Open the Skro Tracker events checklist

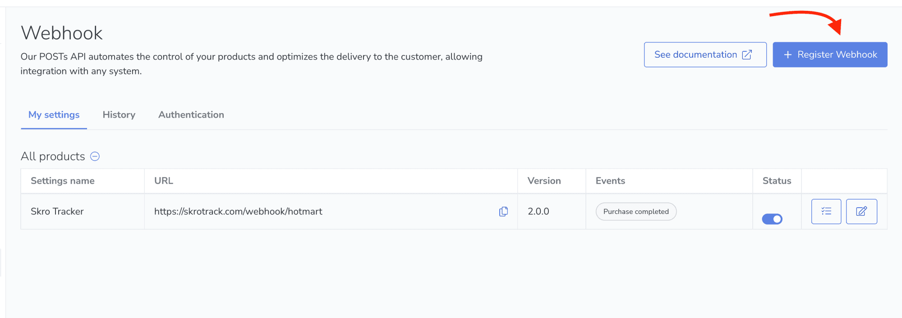pyautogui.click(x=826, y=211)
